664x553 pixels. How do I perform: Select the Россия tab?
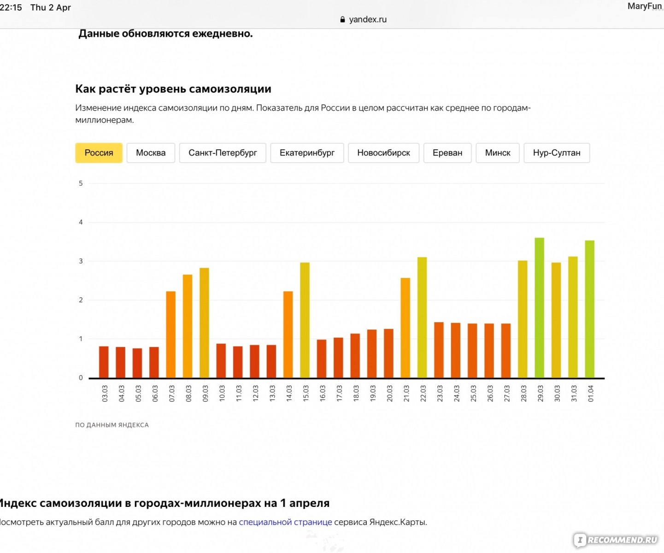coord(99,153)
